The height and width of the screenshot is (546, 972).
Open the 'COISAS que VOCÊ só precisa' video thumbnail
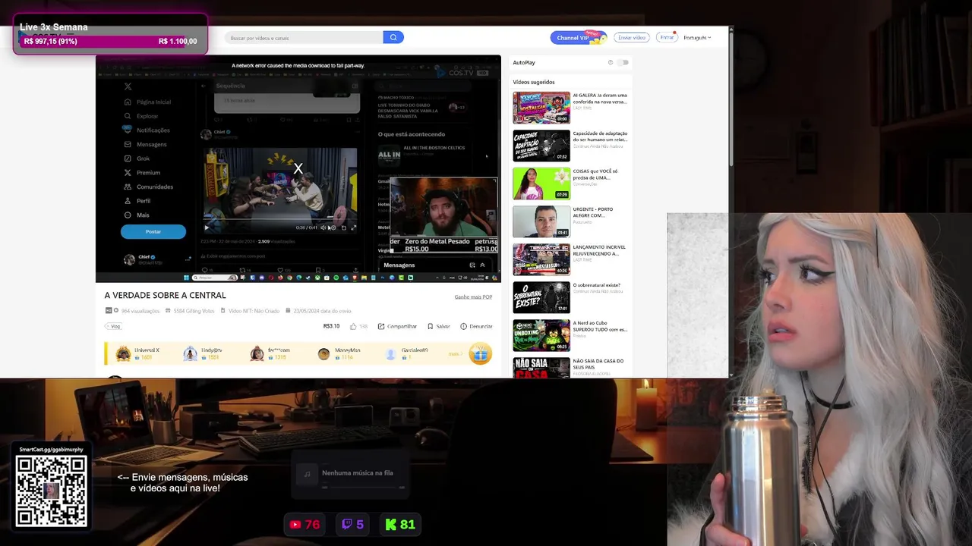(541, 184)
